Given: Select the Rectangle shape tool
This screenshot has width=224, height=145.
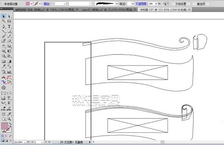Looking at the screenshot, I should point(9,31).
